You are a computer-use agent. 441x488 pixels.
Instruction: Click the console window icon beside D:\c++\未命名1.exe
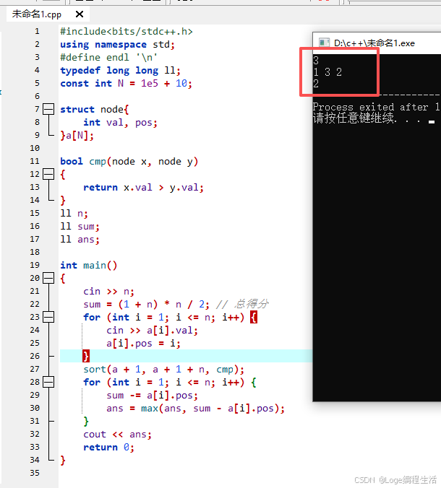point(324,43)
